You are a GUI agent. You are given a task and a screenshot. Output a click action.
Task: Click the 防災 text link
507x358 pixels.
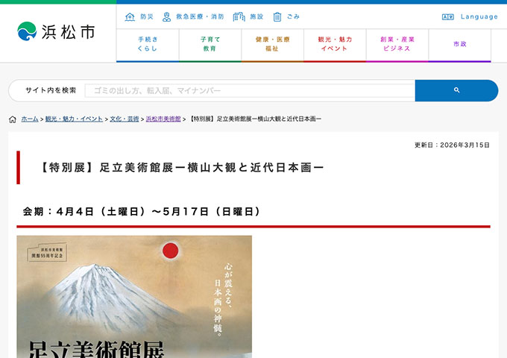tap(146, 16)
